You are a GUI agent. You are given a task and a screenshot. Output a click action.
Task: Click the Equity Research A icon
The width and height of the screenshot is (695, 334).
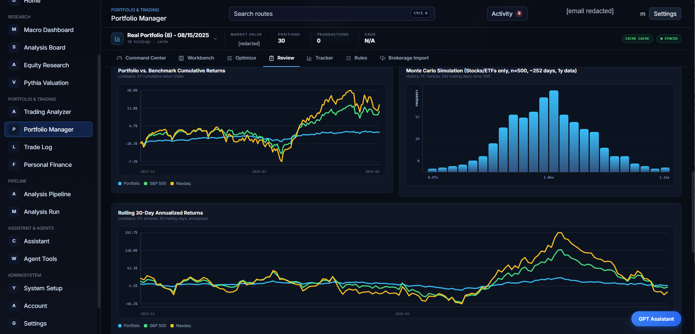pos(14,65)
